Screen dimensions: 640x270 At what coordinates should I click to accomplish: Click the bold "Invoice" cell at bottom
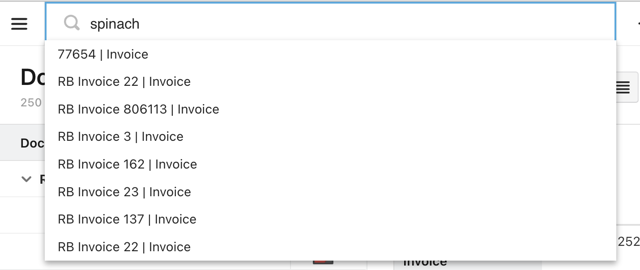(x=425, y=264)
